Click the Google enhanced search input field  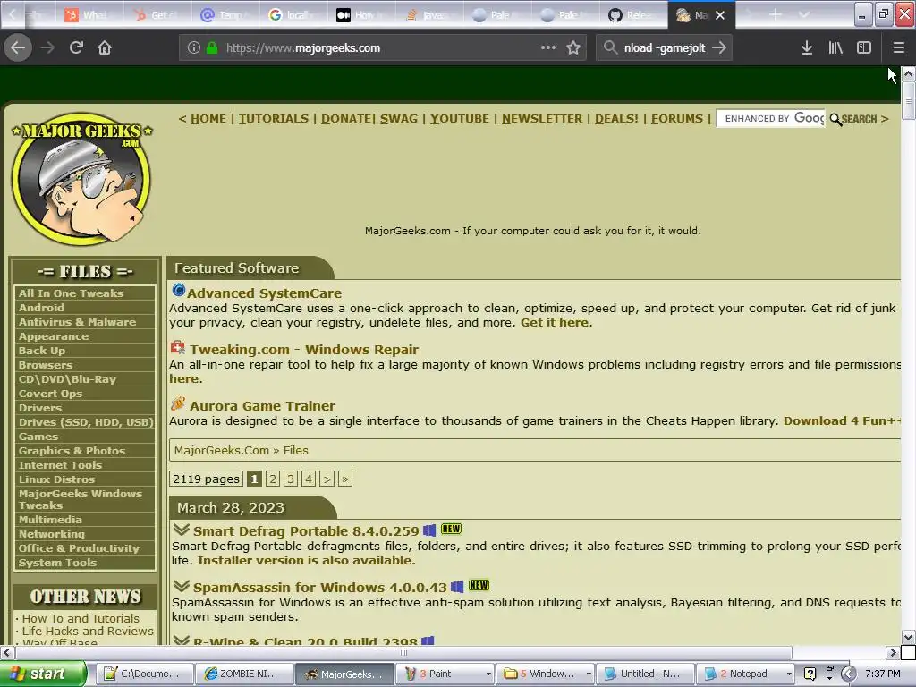coord(771,119)
